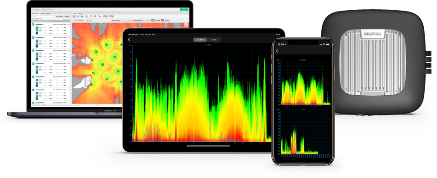Select the 2.4 GHz segment on iPad
The width and height of the screenshot is (437, 178).
pos(199,40)
